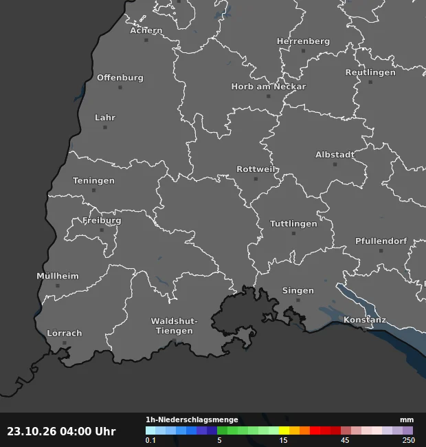Image resolution: width=426 pixels, height=447 pixels.
Task: Click the Konstanz city label
Action: [365, 320]
